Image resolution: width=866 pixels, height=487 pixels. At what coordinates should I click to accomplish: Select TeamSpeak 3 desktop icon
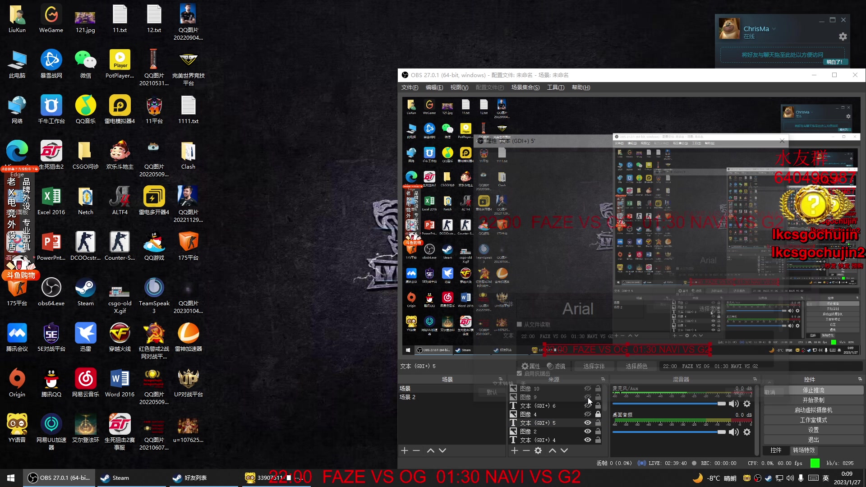[x=154, y=296]
